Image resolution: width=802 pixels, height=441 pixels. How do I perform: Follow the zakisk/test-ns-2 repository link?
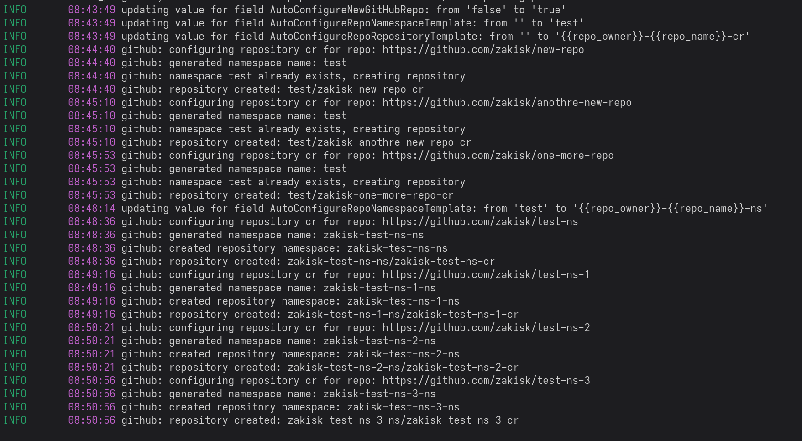coord(486,328)
